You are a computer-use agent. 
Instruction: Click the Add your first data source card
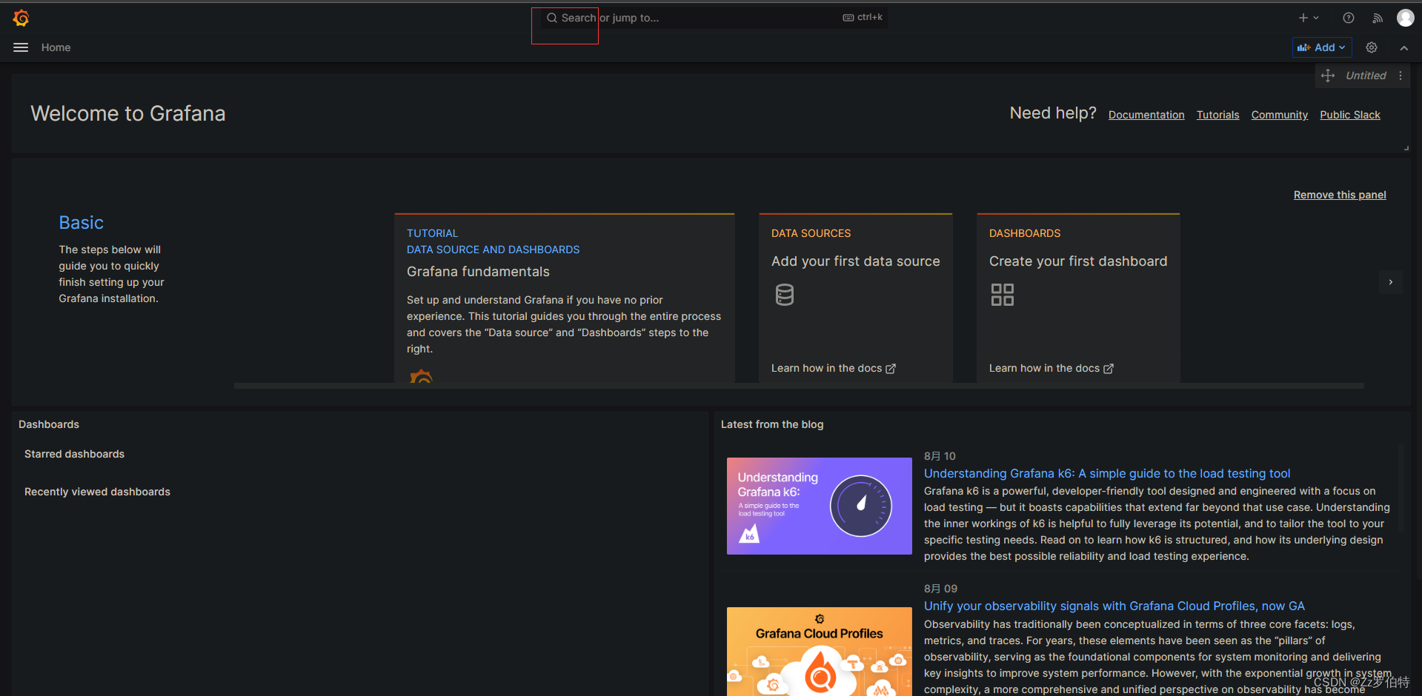pyautogui.click(x=856, y=298)
